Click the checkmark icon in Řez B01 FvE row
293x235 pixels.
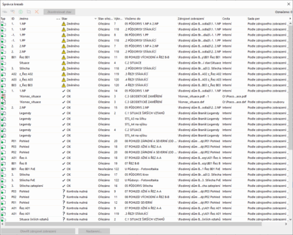pos(64,169)
